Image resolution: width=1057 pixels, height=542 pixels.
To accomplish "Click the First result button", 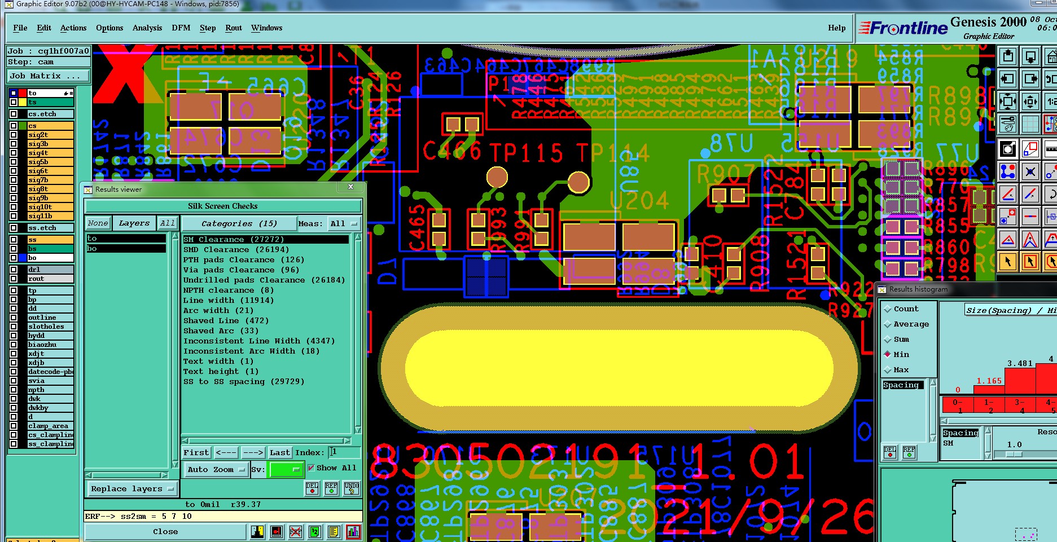I will (x=196, y=452).
